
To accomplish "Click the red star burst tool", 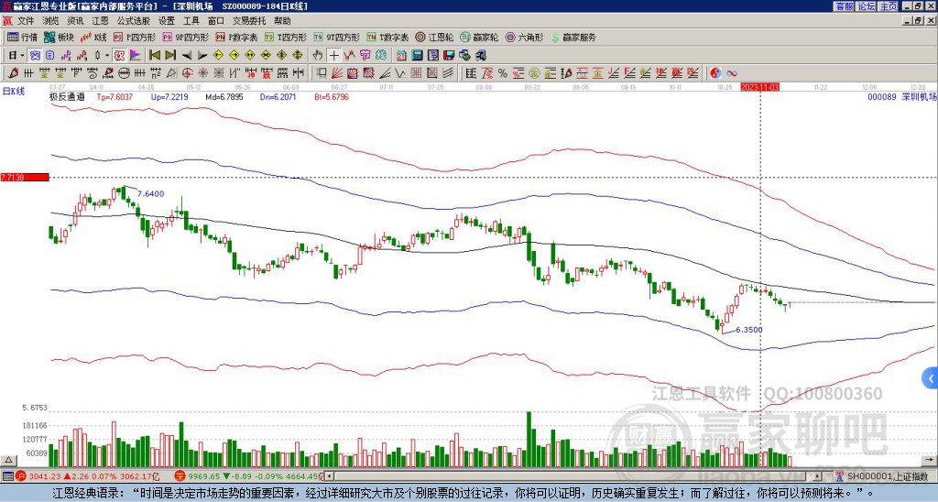I will click(x=202, y=73).
